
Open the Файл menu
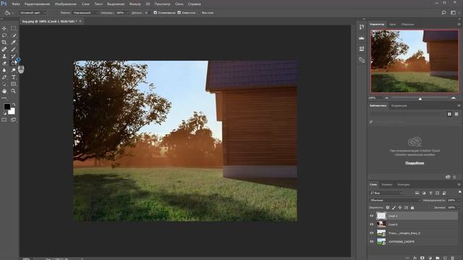pyautogui.click(x=16, y=4)
